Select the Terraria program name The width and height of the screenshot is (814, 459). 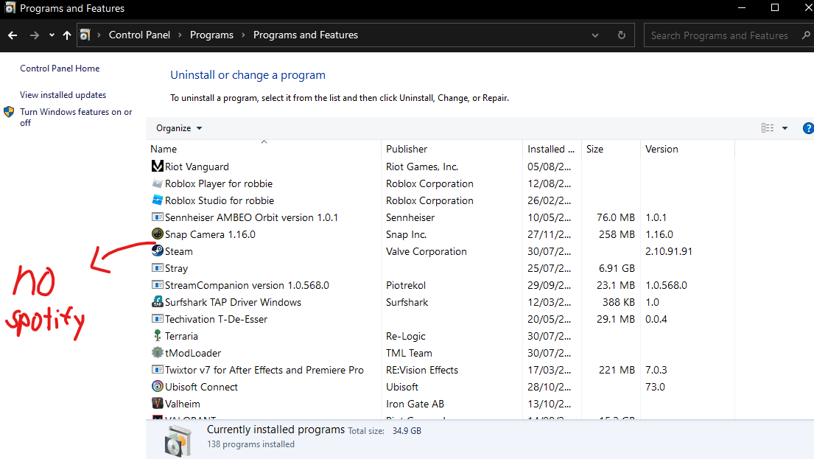tap(181, 336)
